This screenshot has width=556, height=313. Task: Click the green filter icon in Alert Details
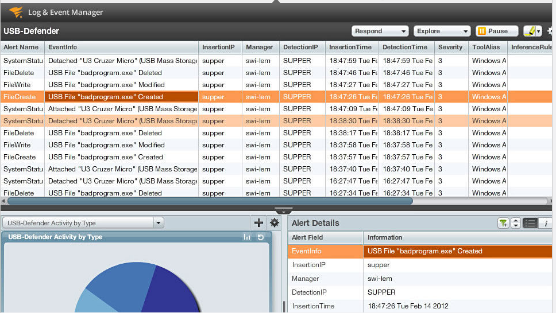point(503,224)
